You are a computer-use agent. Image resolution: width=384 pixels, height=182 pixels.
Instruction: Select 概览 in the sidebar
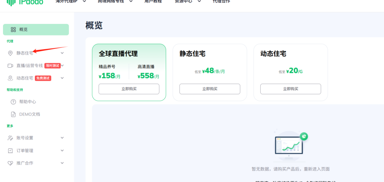(36, 30)
